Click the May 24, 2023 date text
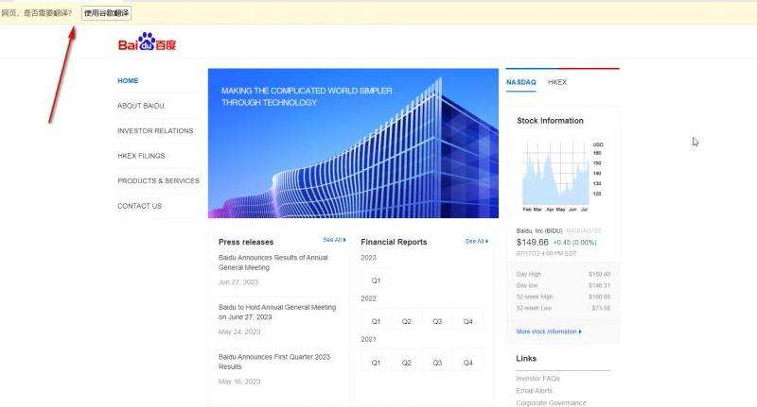The width and height of the screenshot is (757, 407). [x=239, y=331]
